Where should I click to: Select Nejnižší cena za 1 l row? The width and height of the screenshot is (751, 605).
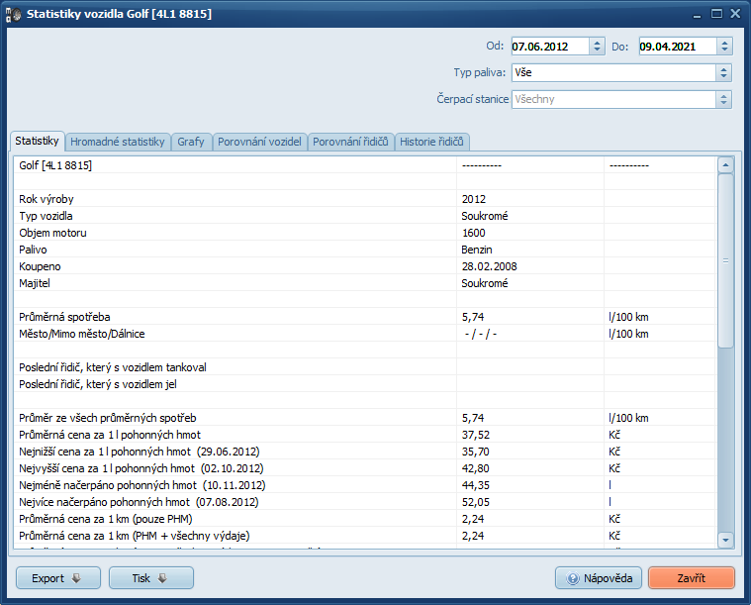365,452
